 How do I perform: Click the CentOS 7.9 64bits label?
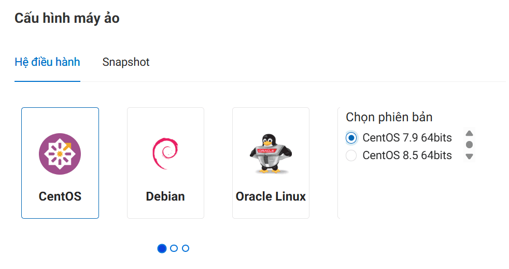(407, 138)
